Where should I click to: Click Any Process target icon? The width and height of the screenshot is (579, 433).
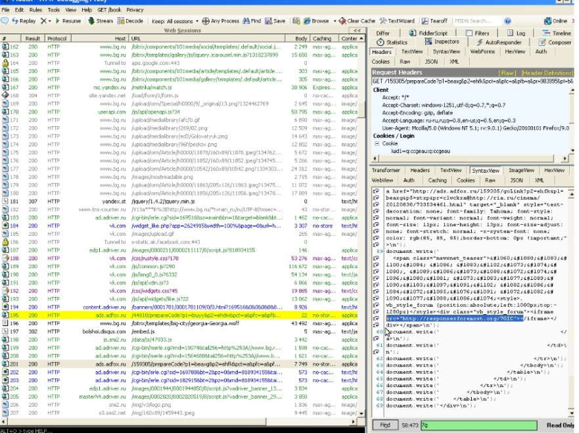pos(206,21)
